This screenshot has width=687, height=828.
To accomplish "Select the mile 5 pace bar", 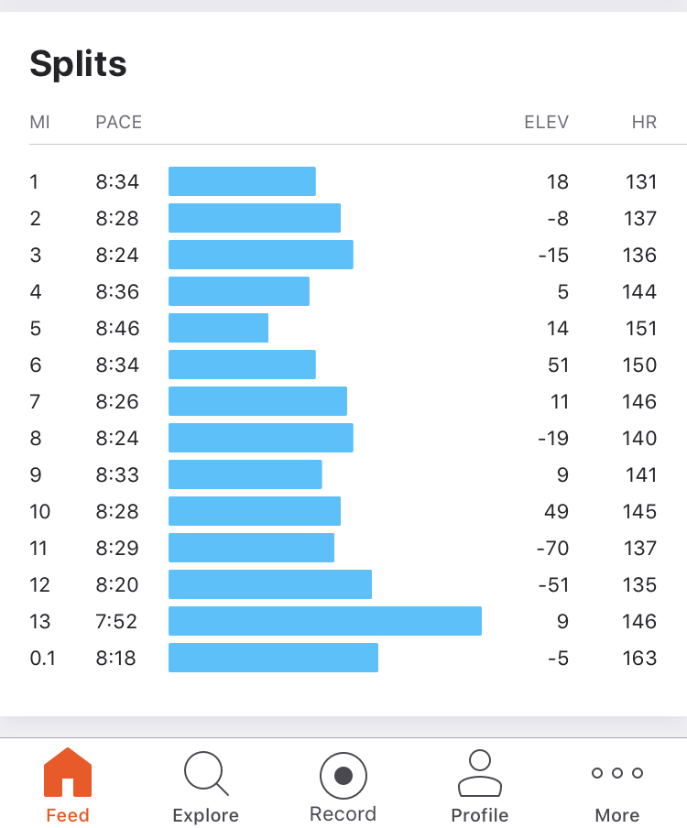I will coord(218,328).
